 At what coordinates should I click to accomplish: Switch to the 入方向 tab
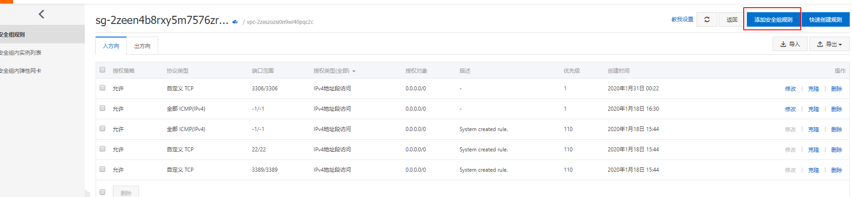pos(111,46)
